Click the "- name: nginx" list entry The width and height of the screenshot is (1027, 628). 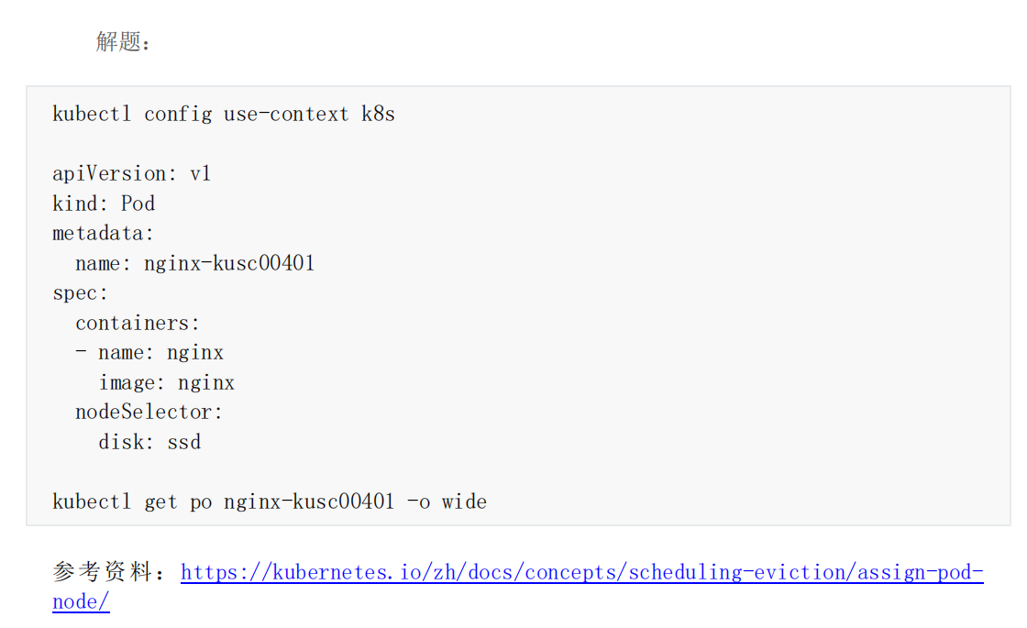[149, 353]
